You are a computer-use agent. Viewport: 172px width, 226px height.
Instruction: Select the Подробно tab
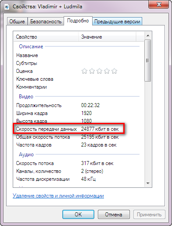pos(78,21)
